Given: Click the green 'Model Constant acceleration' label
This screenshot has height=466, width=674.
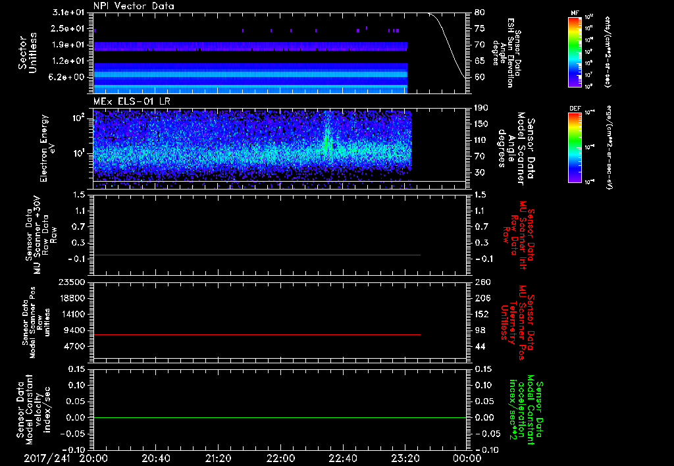Looking at the screenshot, I should pyautogui.click(x=525, y=411).
